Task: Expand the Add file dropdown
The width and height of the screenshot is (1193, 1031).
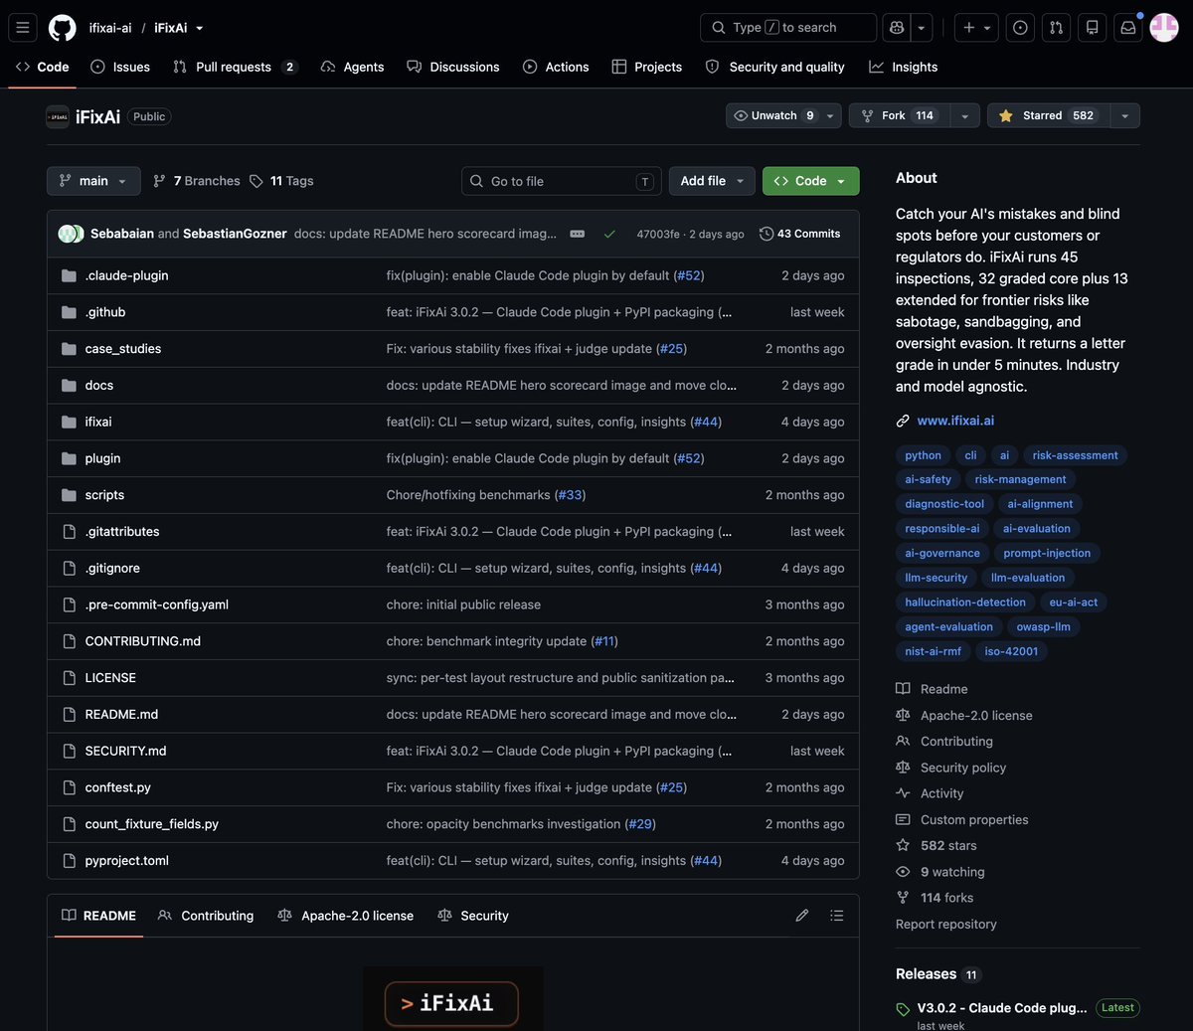Action: (x=712, y=181)
